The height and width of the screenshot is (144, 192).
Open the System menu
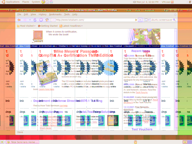(x=36, y=2)
